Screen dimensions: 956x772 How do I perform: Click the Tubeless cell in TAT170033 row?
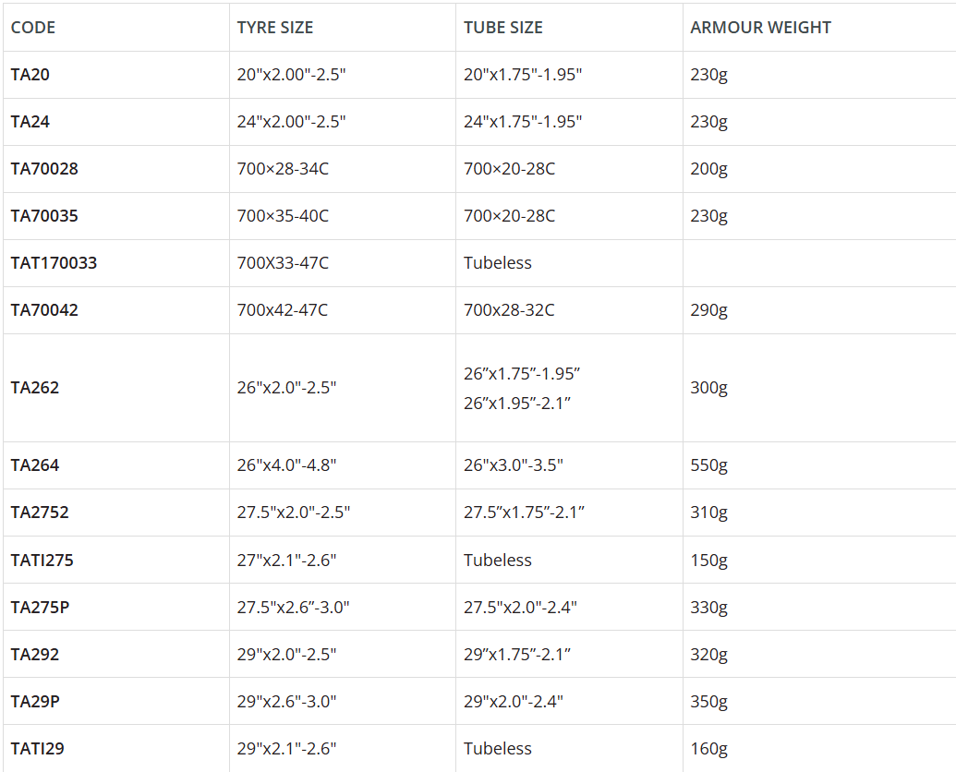[x=498, y=263]
